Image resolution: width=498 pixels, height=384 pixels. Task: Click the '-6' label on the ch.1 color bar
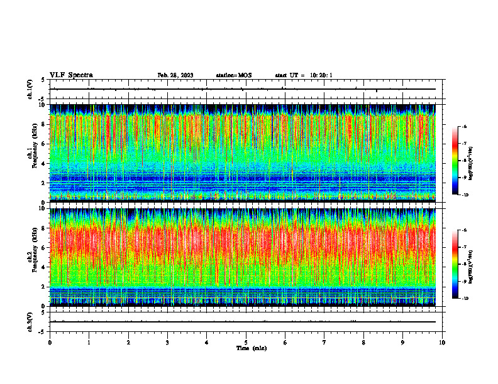point(464,126)
